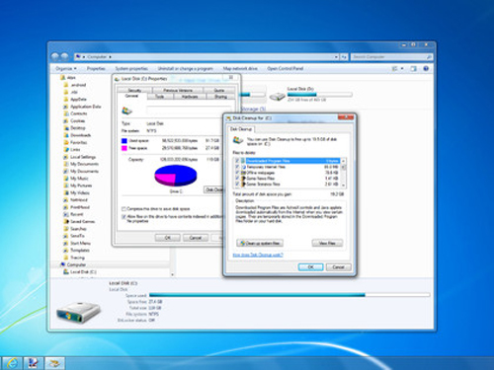Uncheck Allow files to have contents indexed

123,216
